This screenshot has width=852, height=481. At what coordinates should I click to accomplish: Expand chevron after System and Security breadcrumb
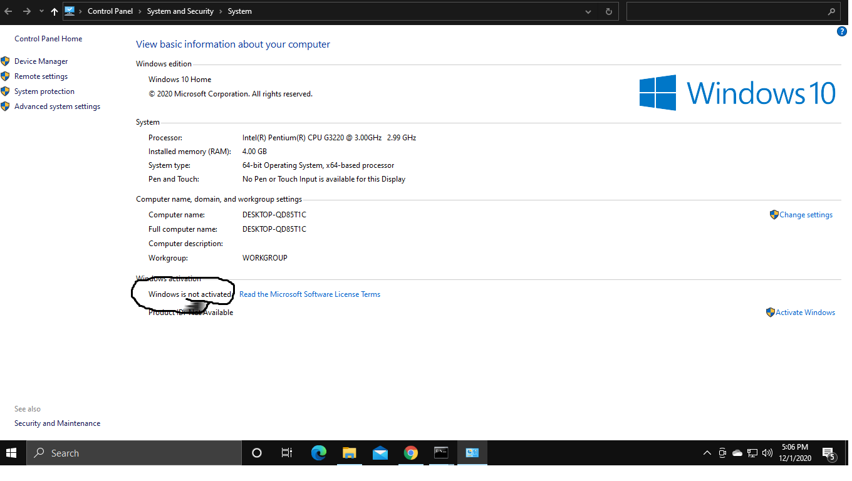point(221,11)
